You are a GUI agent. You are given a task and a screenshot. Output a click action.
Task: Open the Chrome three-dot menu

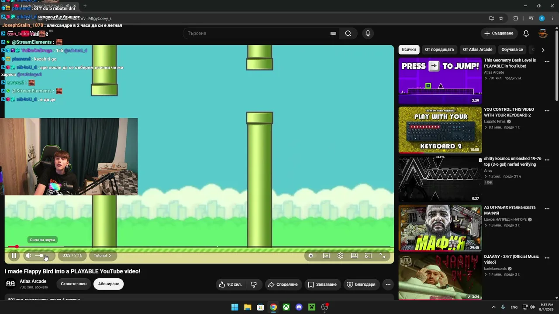coord(552,18)
